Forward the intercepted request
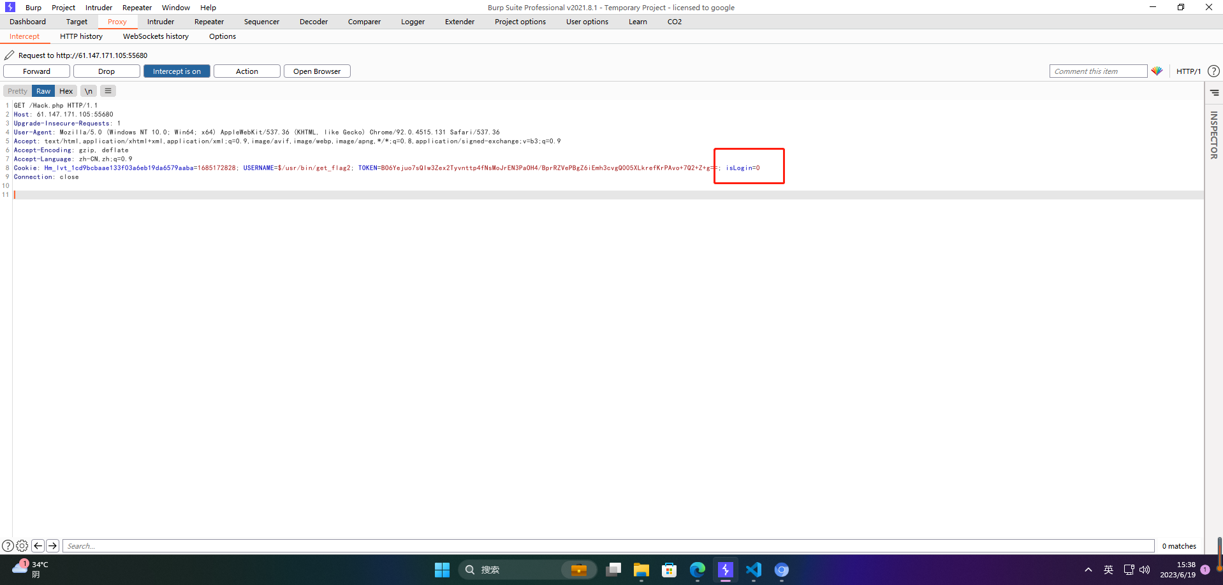 click(36, 71)
